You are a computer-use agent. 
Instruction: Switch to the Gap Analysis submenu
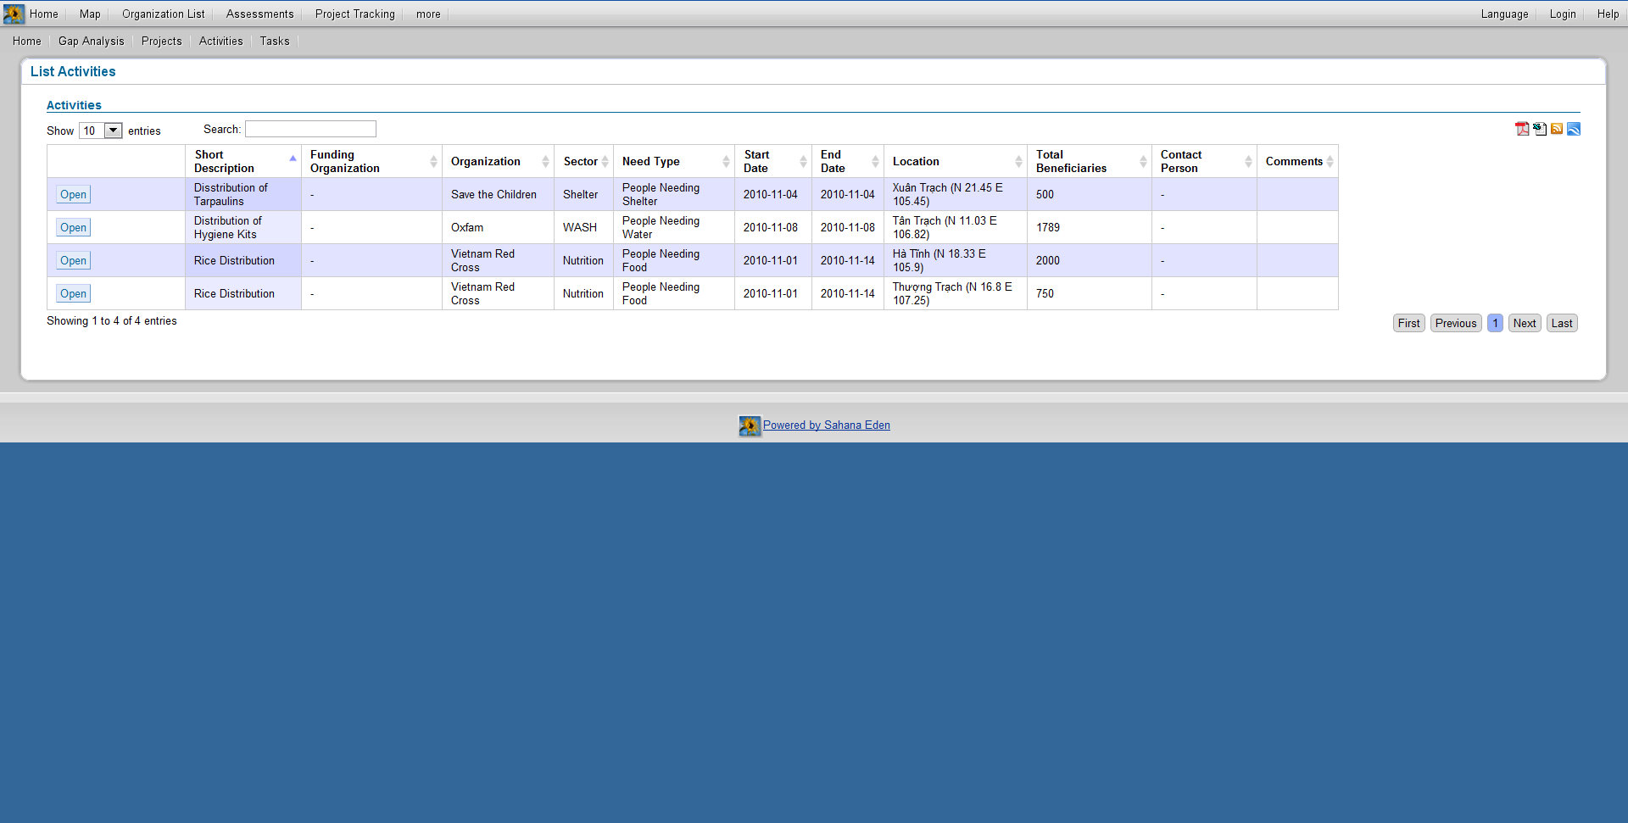[x=91, y=41]
